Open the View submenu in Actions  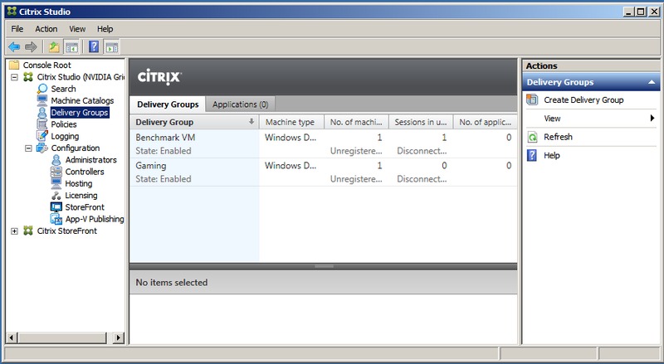[589, 119]
